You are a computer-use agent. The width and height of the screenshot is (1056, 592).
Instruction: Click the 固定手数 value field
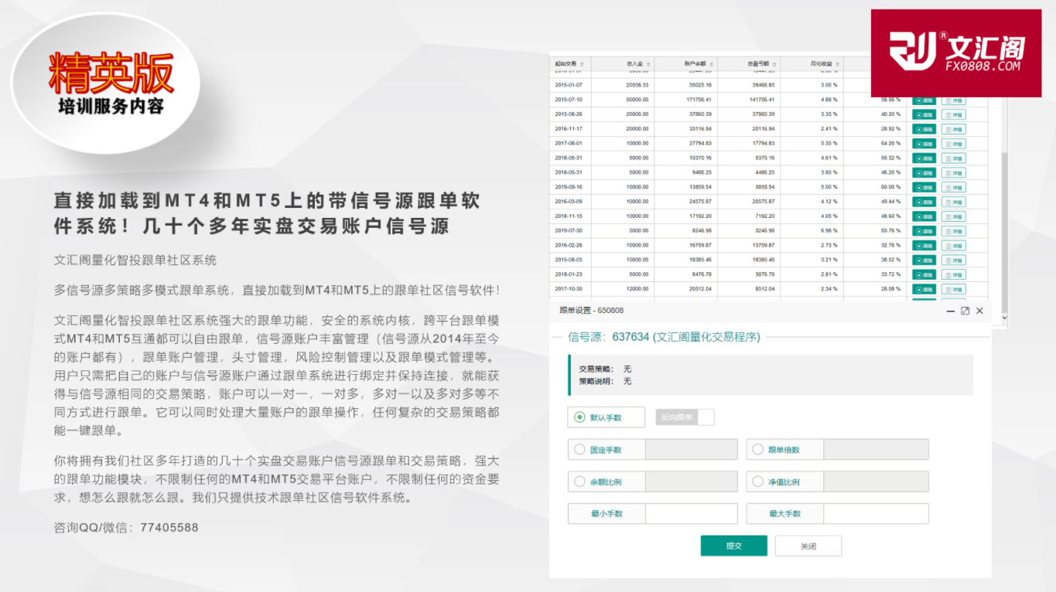tap(692, 450)
